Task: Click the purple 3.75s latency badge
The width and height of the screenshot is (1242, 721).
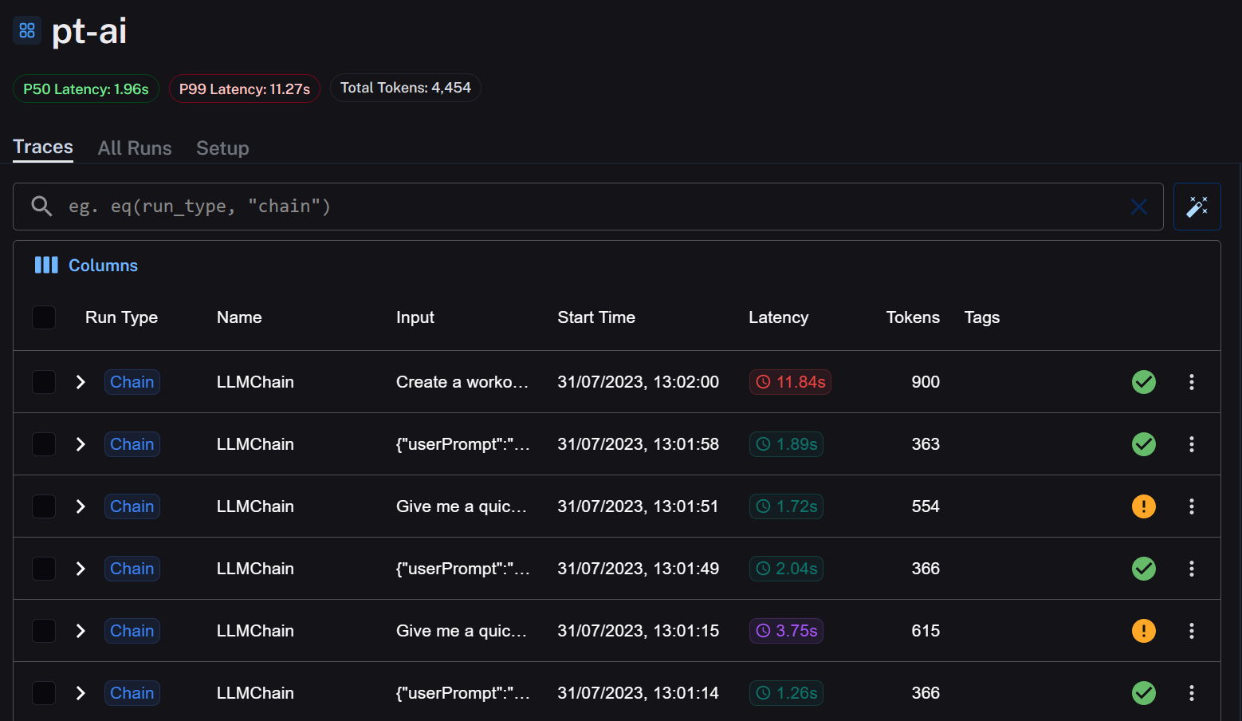Action: coord(786,631)
